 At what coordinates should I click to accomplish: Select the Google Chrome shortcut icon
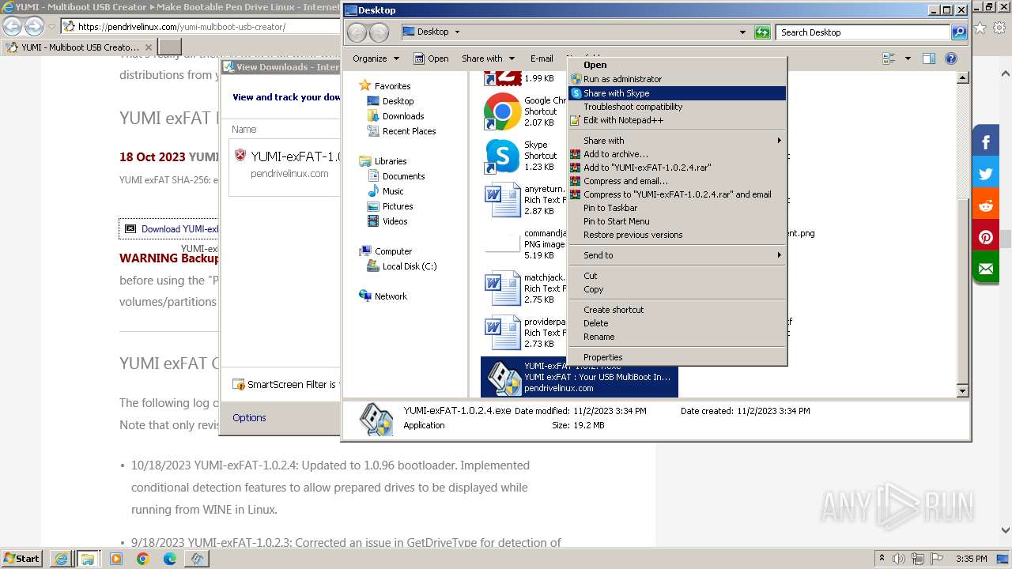tap(502, 111)
